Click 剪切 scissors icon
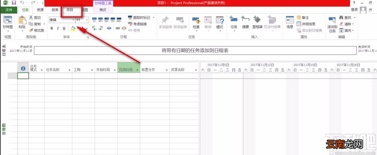The width and height of the screenshot is (377, 155). (31, 18)
